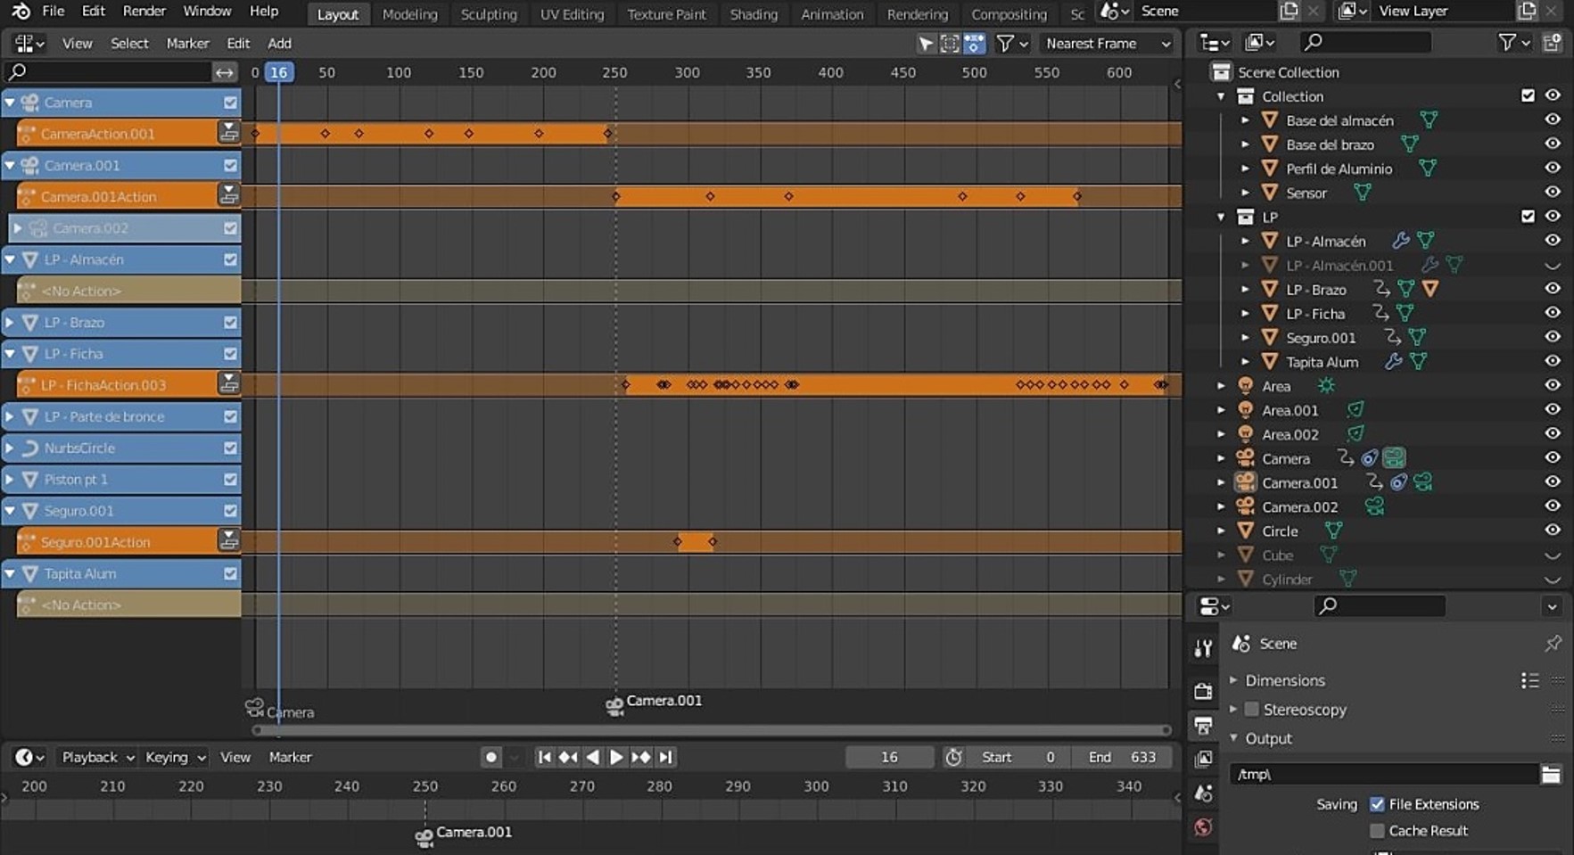Toggle the Camera channel checkbox
Screen dimensions: 1574x855
click(230, 103)
